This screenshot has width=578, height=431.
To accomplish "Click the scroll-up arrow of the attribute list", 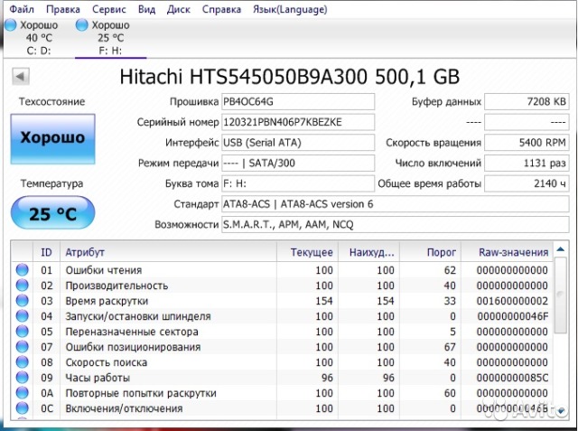I will click(561, 249).
